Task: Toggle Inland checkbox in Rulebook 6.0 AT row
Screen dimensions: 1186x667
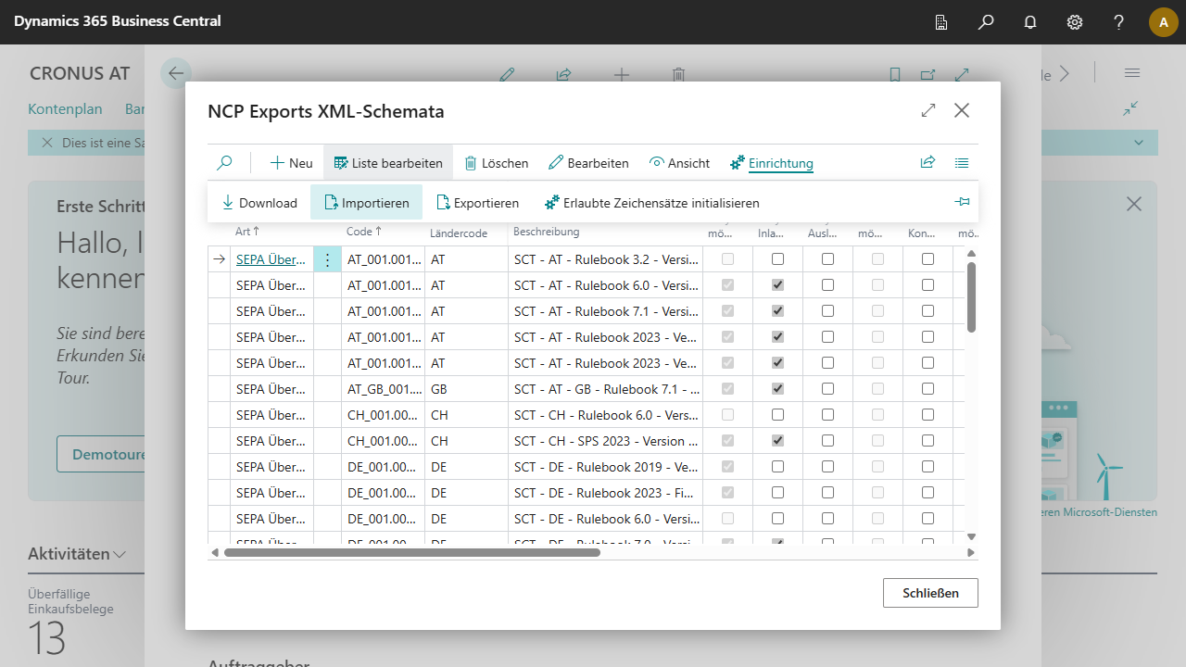Action: (x=777, y=285)
